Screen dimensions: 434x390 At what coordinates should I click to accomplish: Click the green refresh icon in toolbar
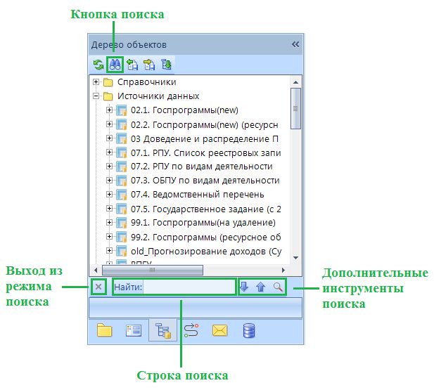(98, 65)
